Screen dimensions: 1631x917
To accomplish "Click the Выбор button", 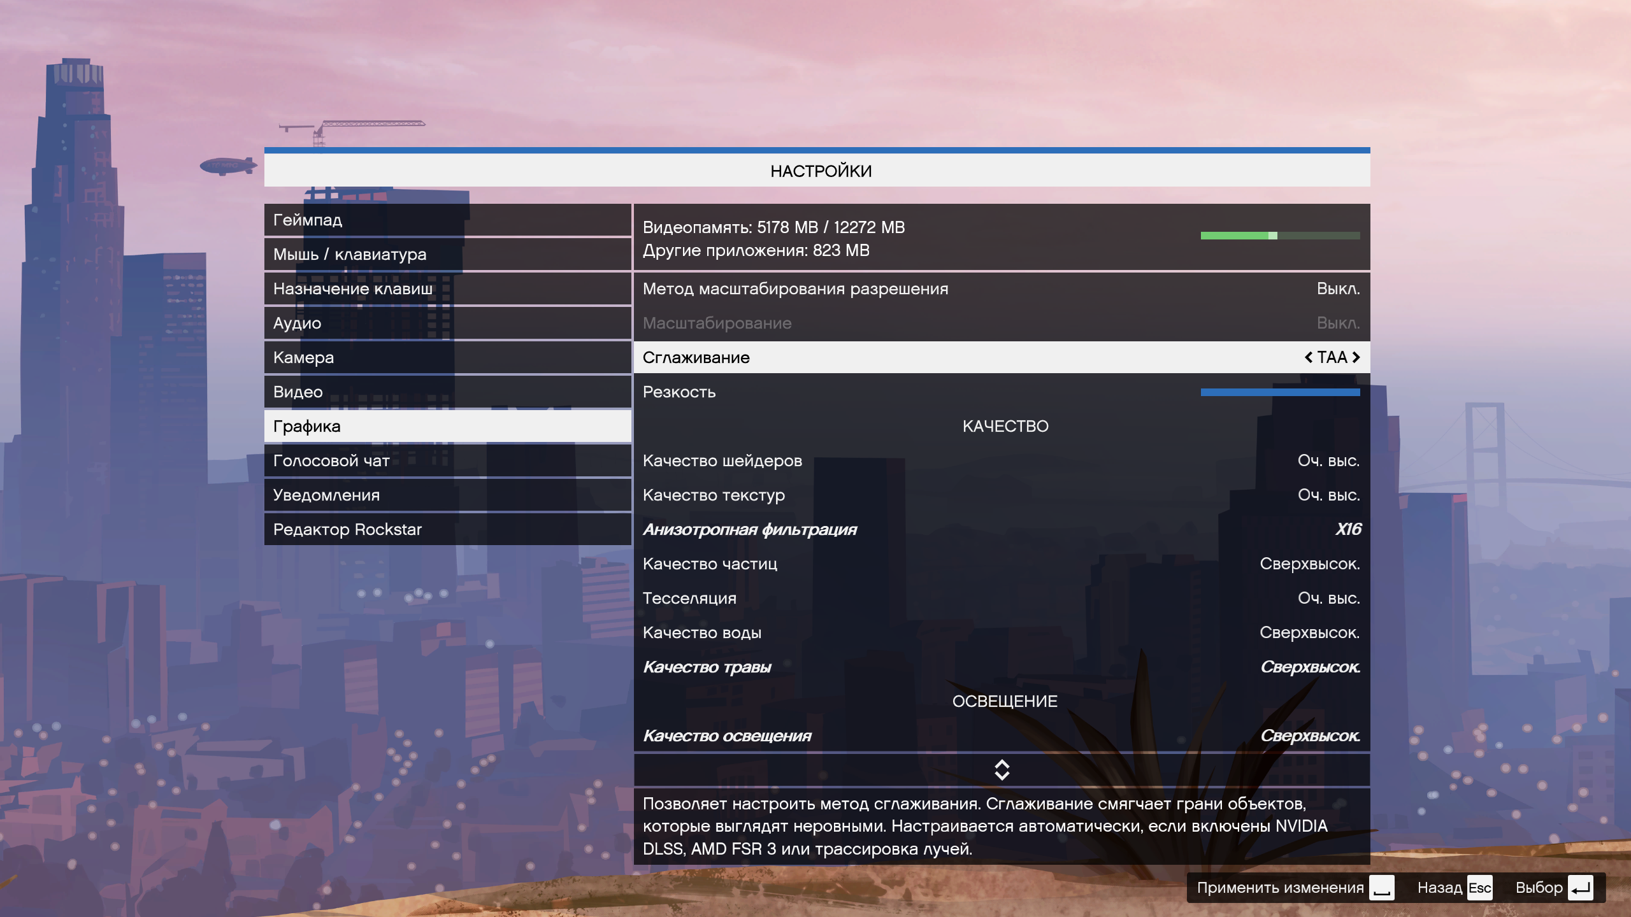I will (x=1554, y=888).
